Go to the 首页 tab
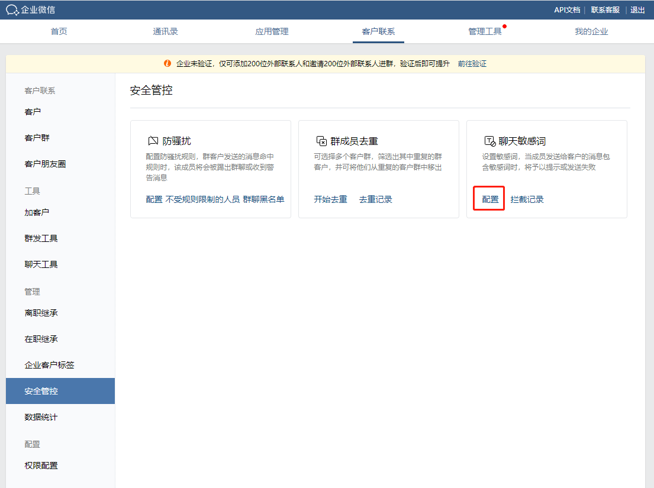Screen dimensions: 654x488 pos(59,31)
